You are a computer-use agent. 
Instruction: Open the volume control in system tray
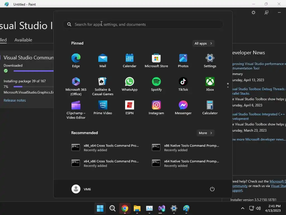[x=258, y=208]
